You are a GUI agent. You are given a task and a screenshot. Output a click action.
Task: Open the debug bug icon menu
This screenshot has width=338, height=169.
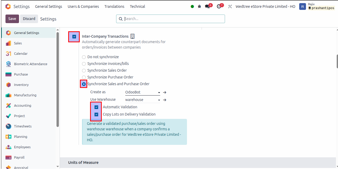[x=199, y=6]
